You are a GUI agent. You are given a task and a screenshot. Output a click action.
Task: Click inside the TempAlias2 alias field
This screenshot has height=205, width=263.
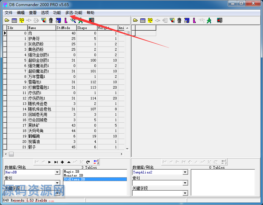[x=157, y=172]
